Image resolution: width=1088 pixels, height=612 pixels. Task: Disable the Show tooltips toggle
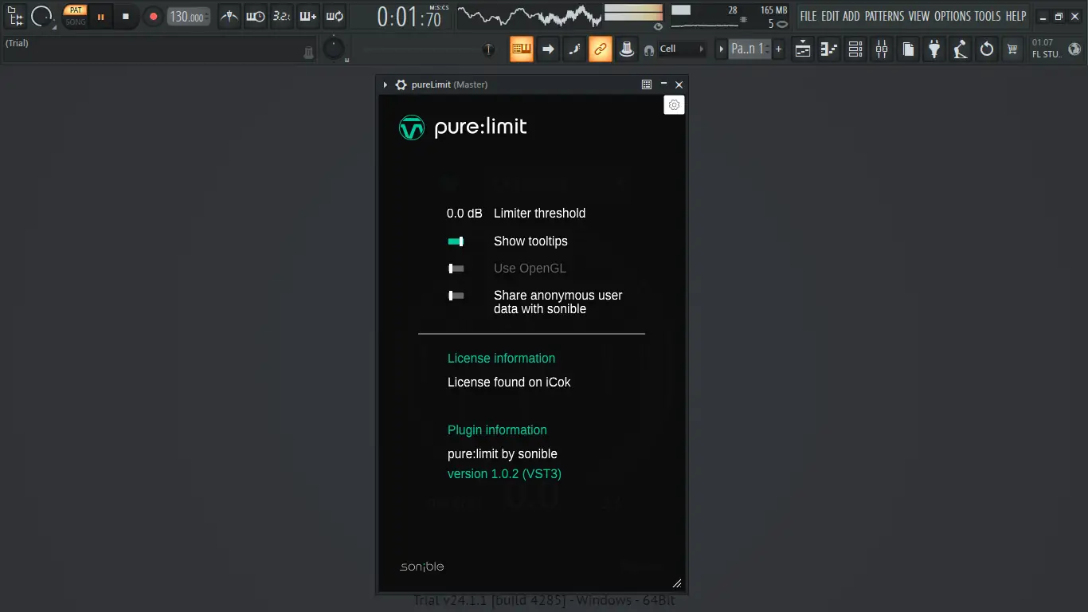[x=456, y=241]
